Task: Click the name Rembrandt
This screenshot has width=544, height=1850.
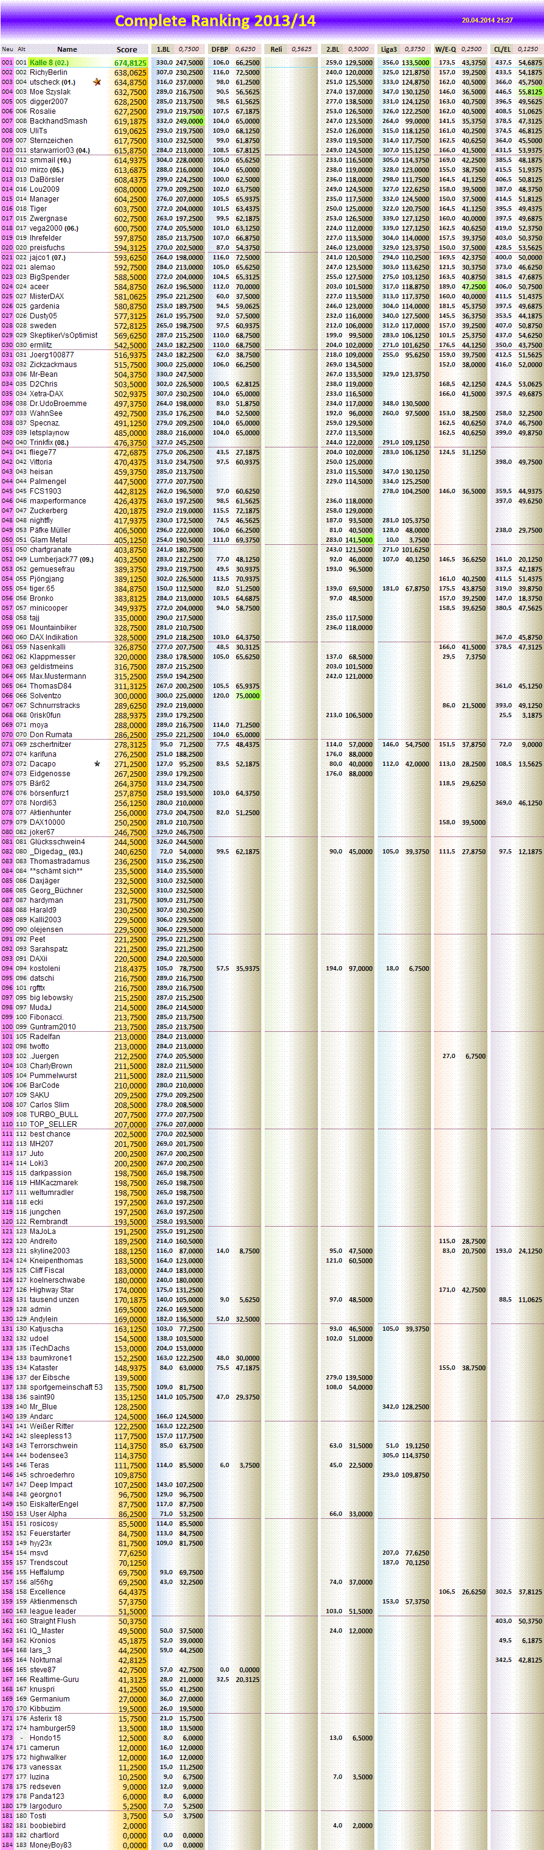Action: click(49, 1221)
